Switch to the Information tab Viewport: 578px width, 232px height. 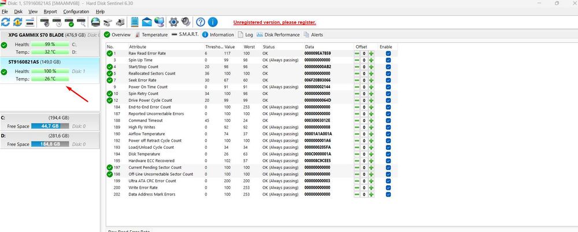218,35
